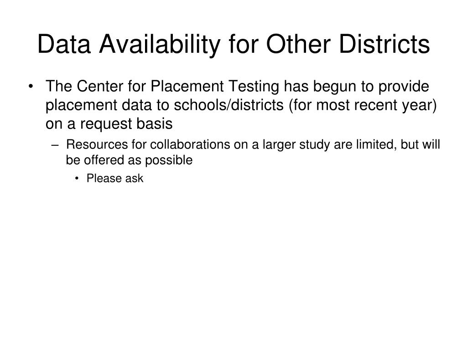Click the word 'Districts' in the title
Screen dimensions: 467x350
[x=384, y=44]
